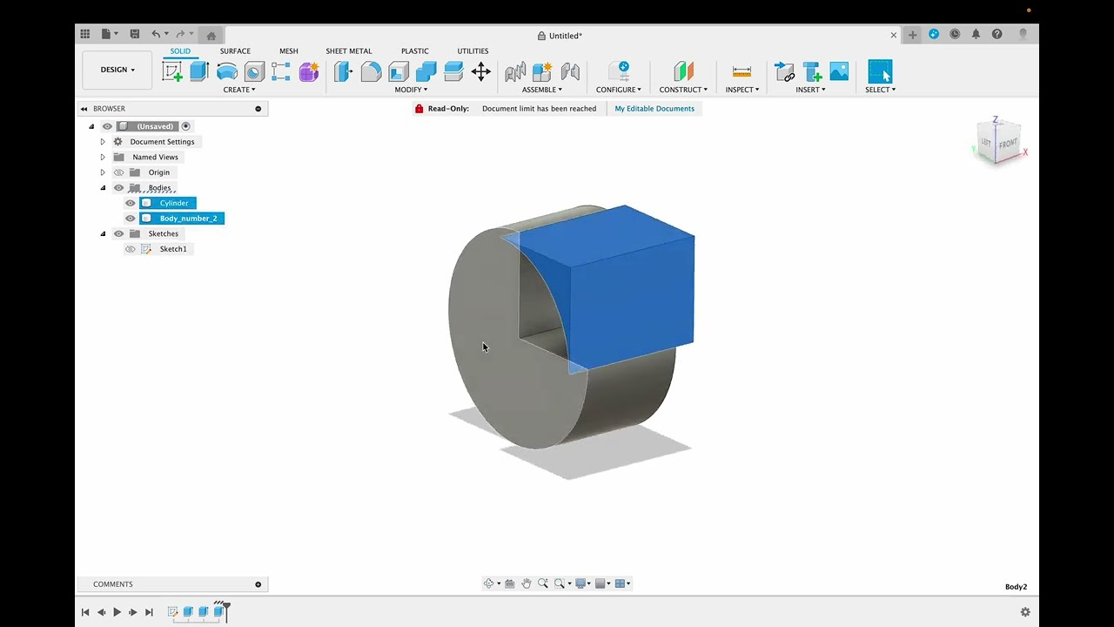Open the MODIFY dropdown menu
The image size is (1114, 627).
click(x=411, y=90)
